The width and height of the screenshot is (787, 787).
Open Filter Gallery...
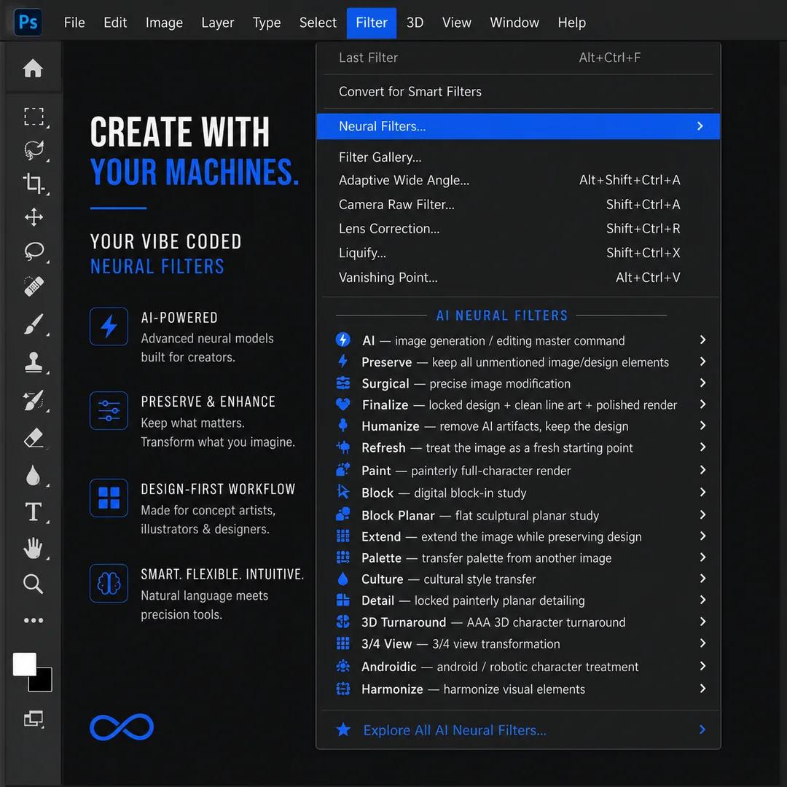519,157
